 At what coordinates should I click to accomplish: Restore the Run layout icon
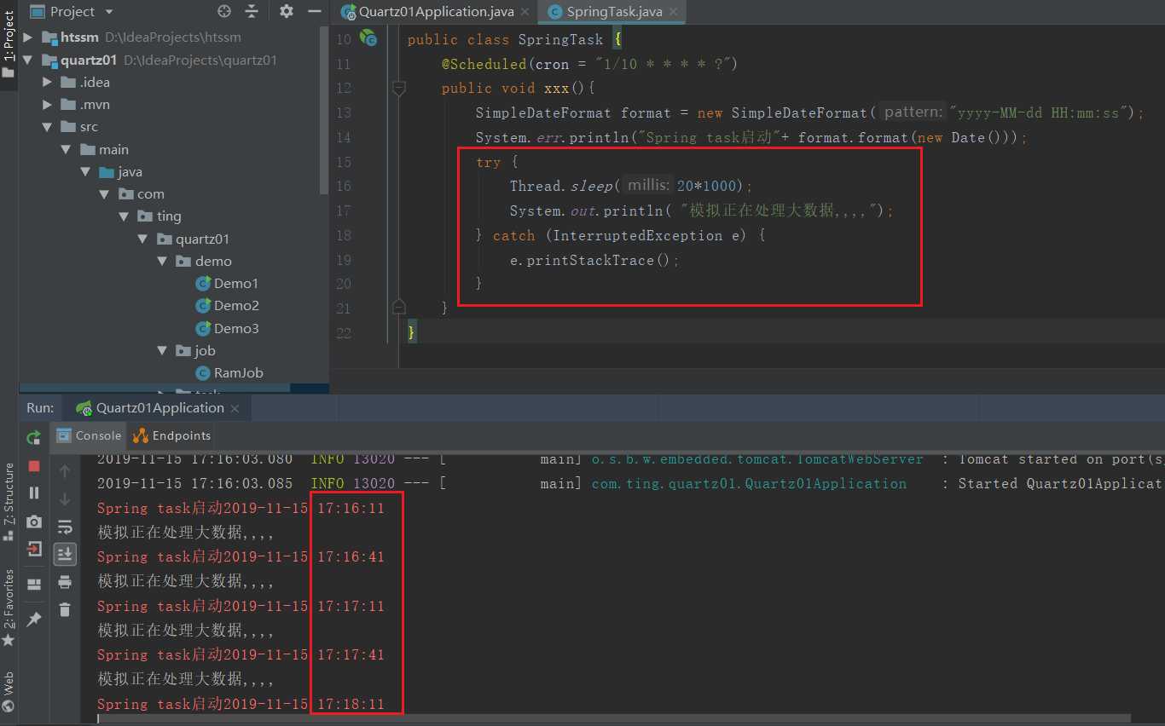coord(34,585)
